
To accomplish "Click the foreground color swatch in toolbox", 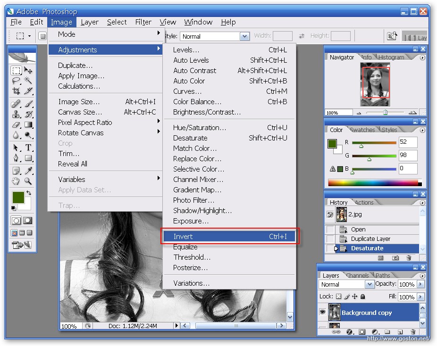I will (18, 198).
